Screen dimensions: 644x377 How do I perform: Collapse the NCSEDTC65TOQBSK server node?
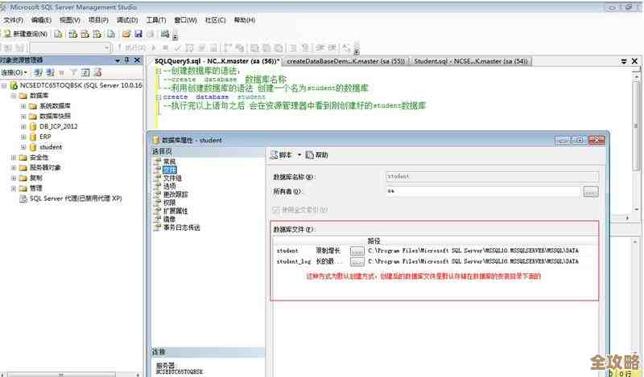click(4, 85)
